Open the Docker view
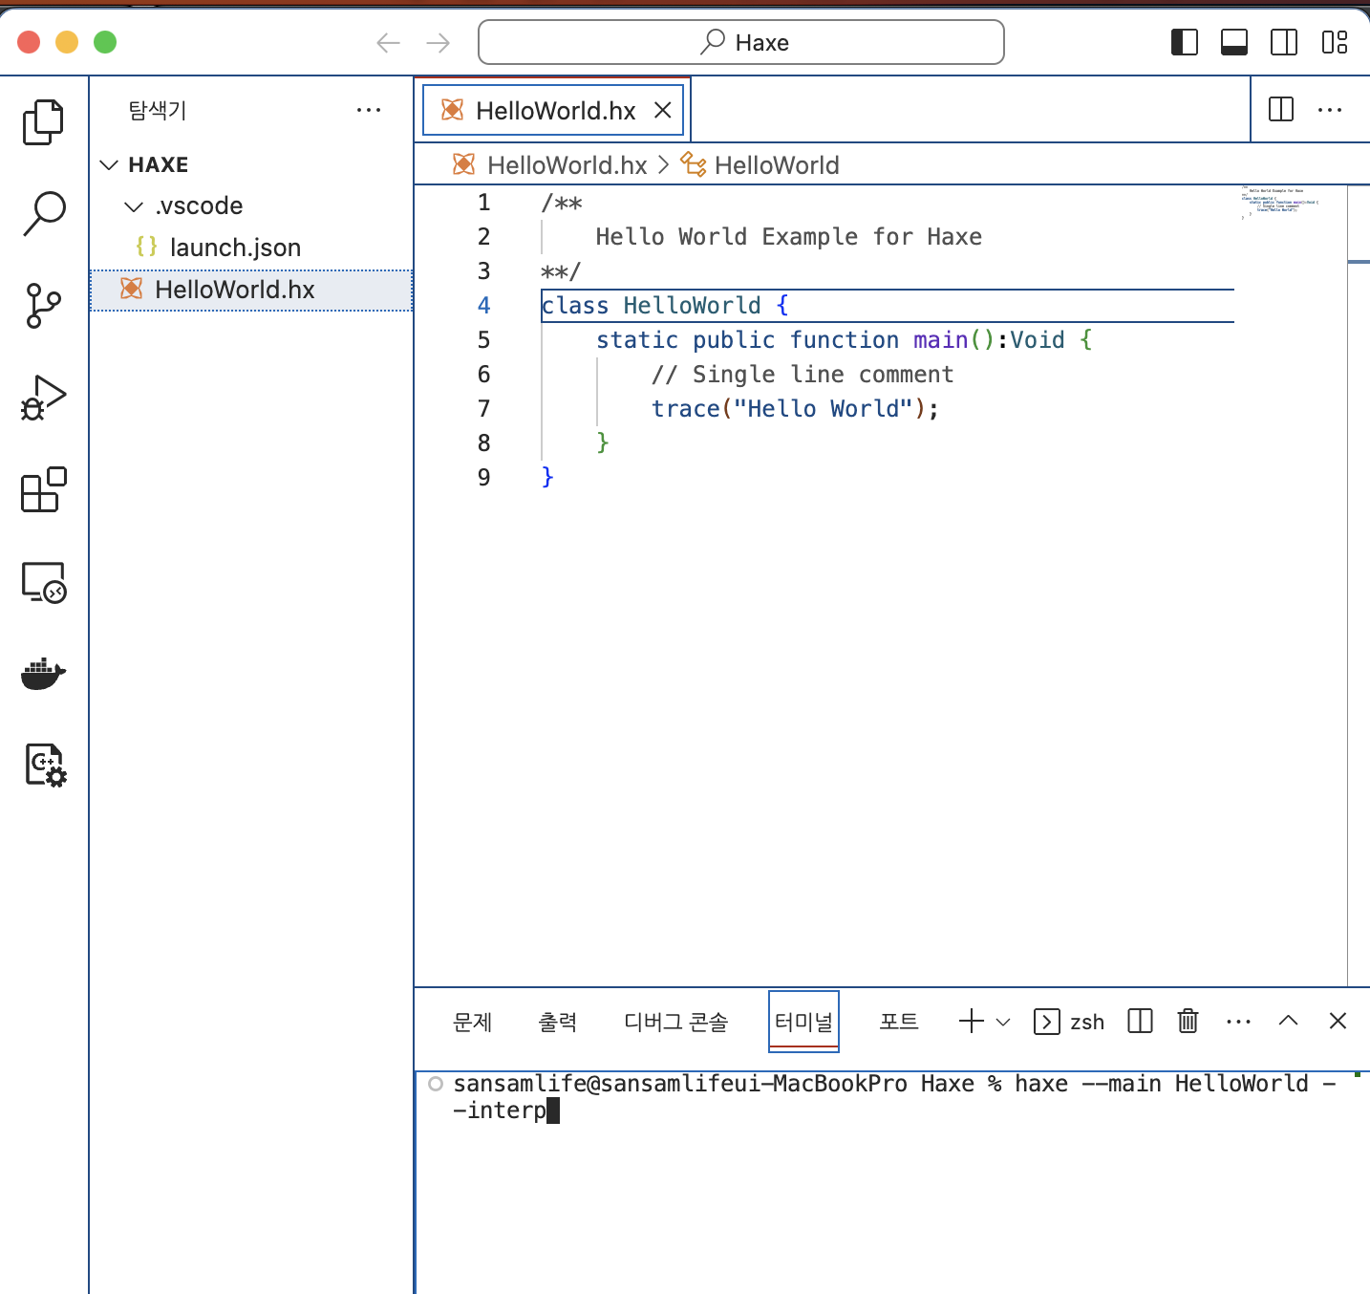 point(43,673)
